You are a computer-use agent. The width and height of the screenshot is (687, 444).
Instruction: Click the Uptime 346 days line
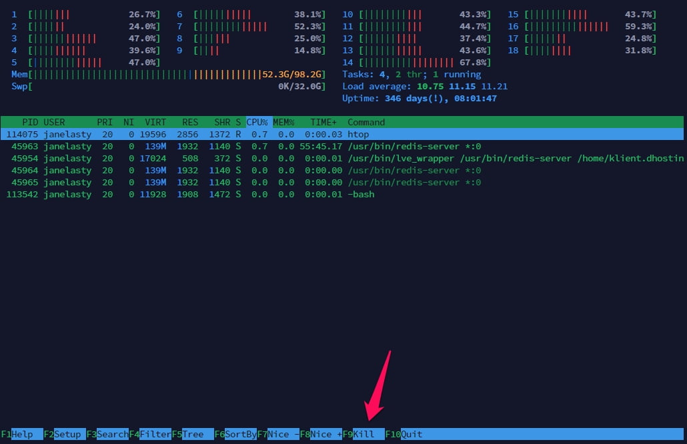click(420, 99)
